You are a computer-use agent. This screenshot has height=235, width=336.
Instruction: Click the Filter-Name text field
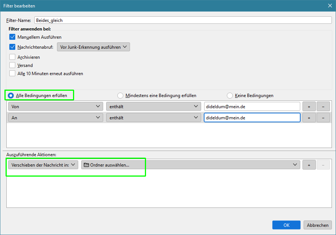point(183,20)
